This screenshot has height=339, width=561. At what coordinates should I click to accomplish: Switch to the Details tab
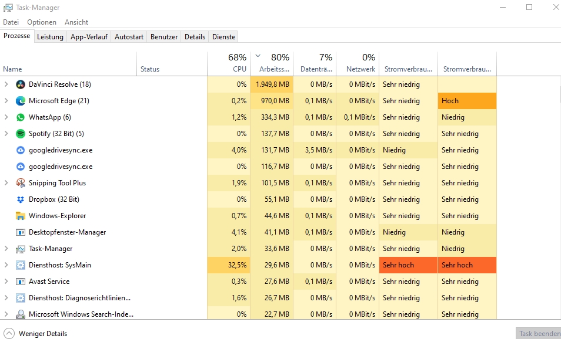pyautogui.click(x=195, y=37)
